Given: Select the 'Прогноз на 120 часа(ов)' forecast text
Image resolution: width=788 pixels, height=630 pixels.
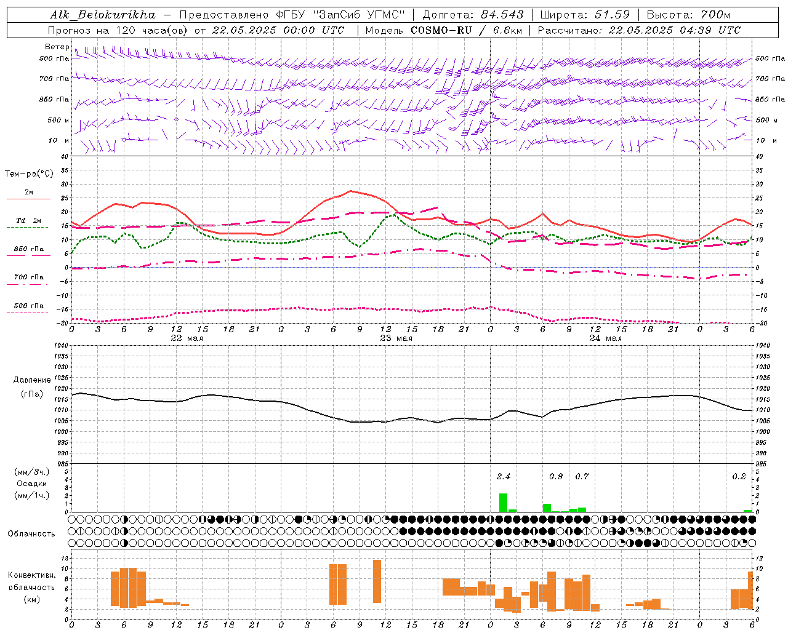Looking at the screenshot, I should [x=118, y=30].
